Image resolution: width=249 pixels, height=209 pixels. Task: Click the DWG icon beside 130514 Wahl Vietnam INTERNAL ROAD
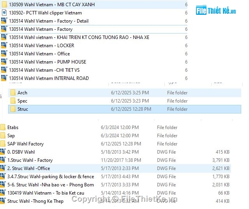coord(4,78)
